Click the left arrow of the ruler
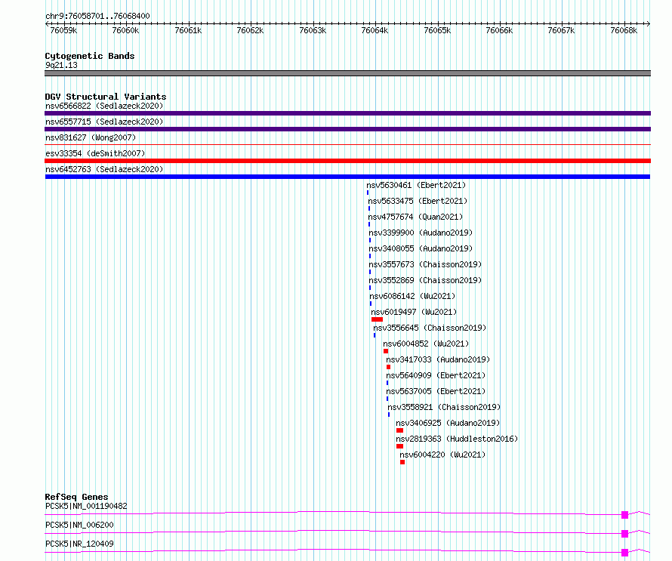 pos(47,24)
